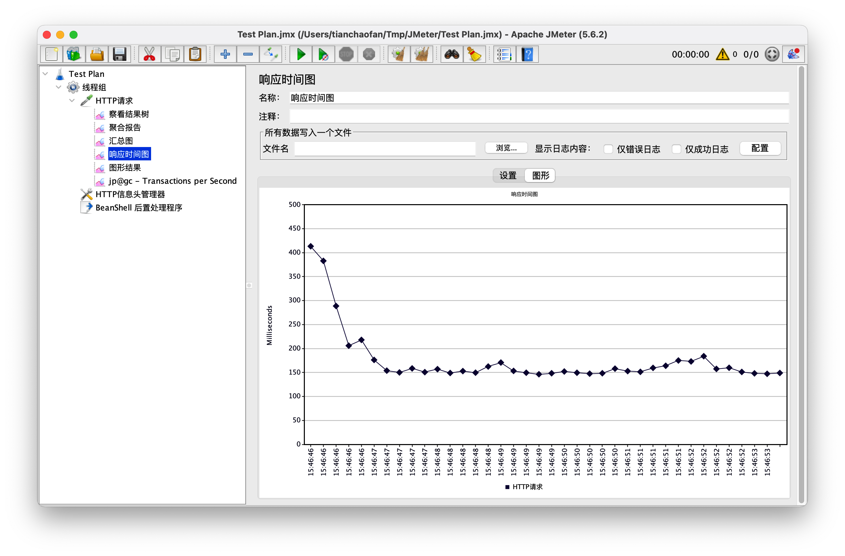The width and height of the screenshot is (845, 556).
Task: Click the Clear results broom icon
Action: coord(399,55)
